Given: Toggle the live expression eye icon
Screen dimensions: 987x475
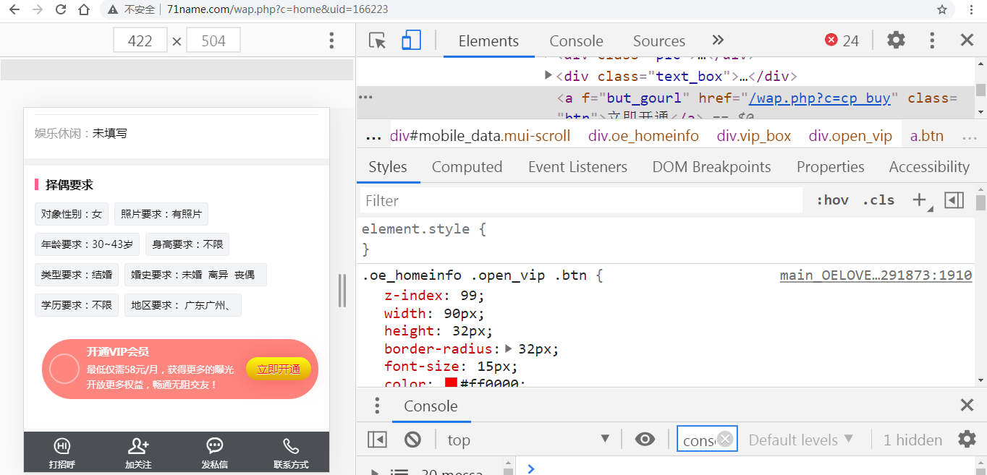Looking at the screenshot, I should coord(645,440).
